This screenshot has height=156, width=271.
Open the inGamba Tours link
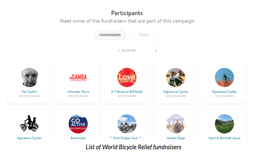[x=78, y=92]
